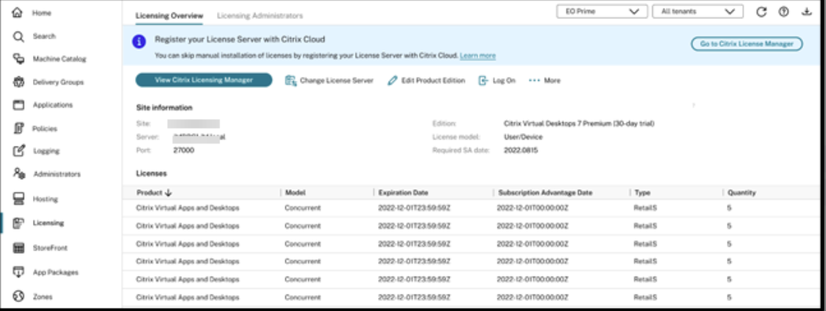Click the blue info icon in banner

point(139,42)
